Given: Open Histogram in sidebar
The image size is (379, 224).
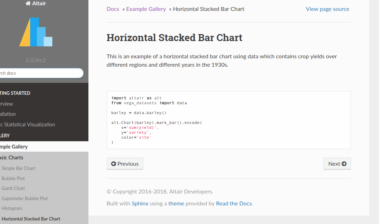Looking at the screenshot, I should [12, 208].
